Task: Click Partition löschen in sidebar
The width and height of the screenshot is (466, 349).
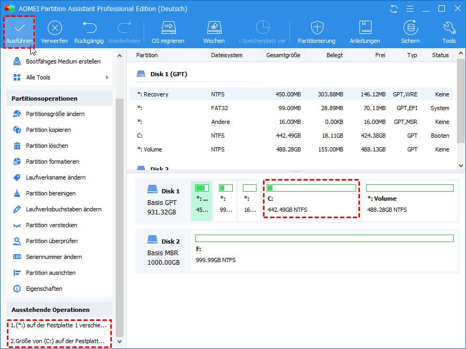Action: pos(47,146)
